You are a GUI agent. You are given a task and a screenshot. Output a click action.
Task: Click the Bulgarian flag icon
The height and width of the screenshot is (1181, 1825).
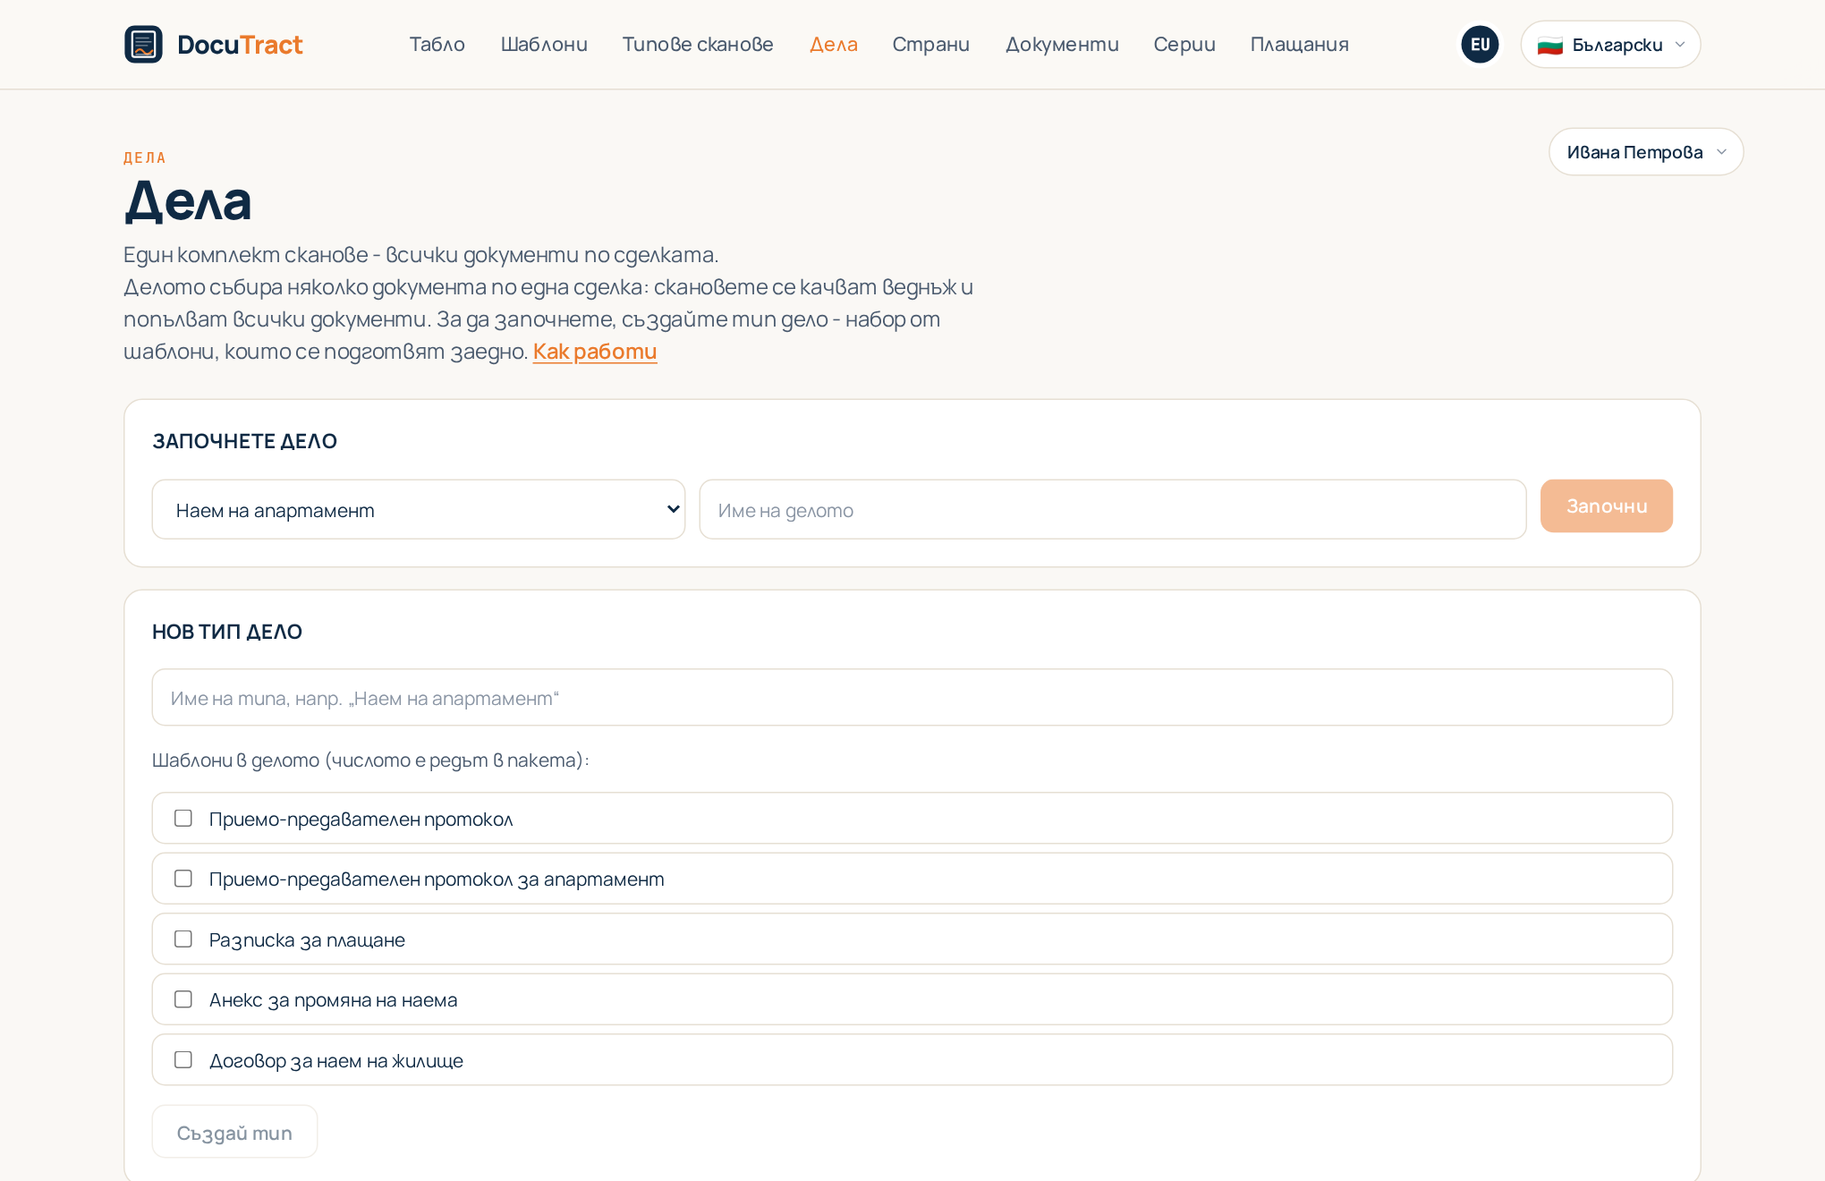pyautogui.click(x=1549, y=45)
